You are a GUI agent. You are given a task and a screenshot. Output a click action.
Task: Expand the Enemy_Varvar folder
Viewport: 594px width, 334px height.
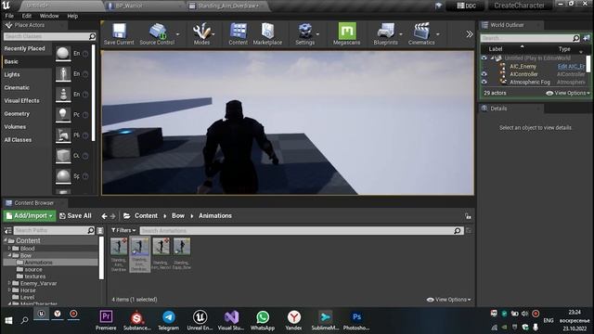click(x=9, y=283)
